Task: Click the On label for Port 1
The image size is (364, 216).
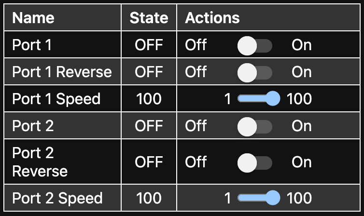Action: 302,45
